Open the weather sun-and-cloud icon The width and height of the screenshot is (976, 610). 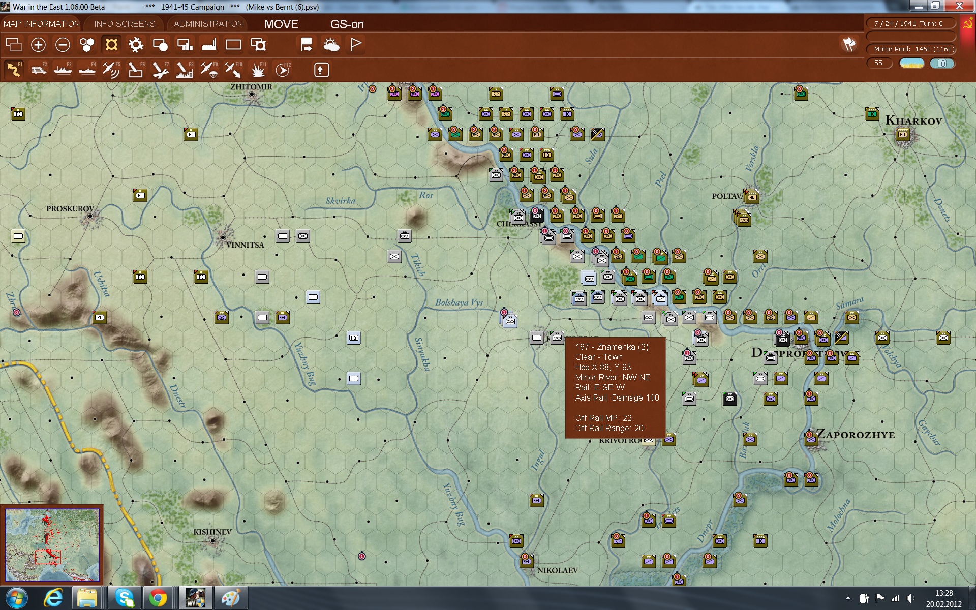[x=331, y=45]
